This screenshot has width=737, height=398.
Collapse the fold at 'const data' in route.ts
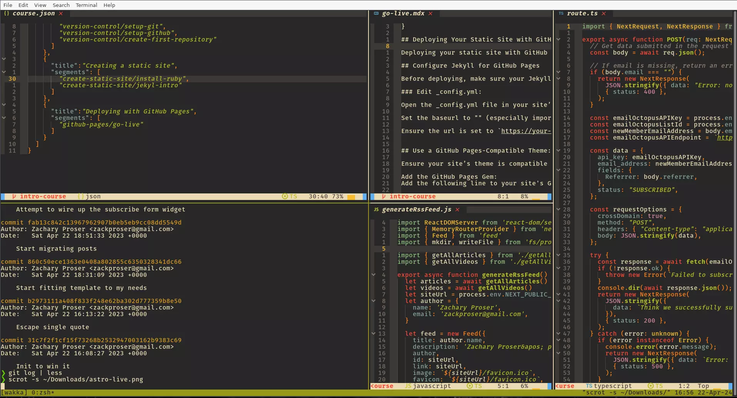pyautogui.click(x=558, y=150)
